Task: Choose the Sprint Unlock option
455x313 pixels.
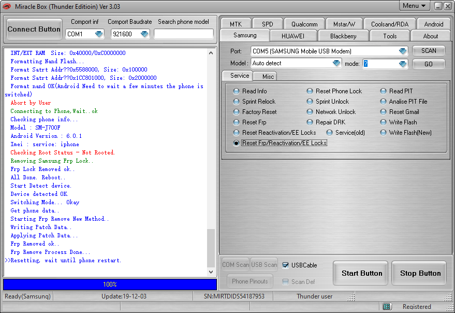Action: coord(310,102)
